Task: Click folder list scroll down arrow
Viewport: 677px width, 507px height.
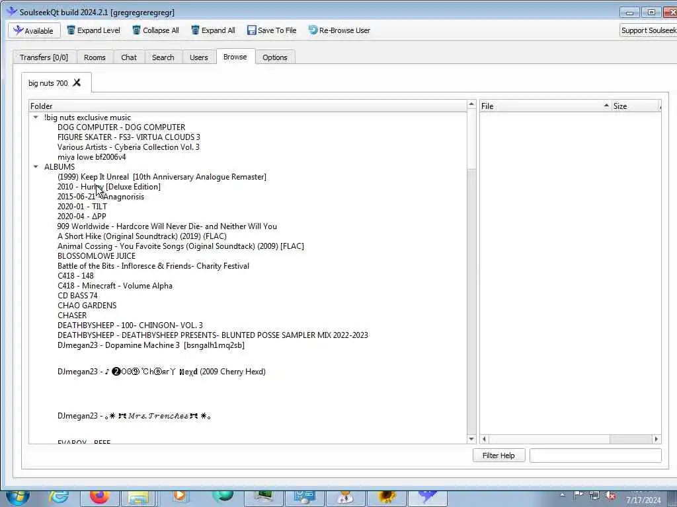Action: (471, 439)
